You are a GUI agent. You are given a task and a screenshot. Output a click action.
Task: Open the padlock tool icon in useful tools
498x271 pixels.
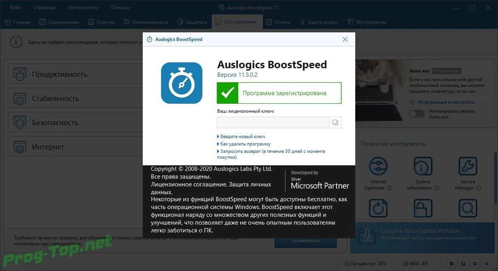[423, 209]
